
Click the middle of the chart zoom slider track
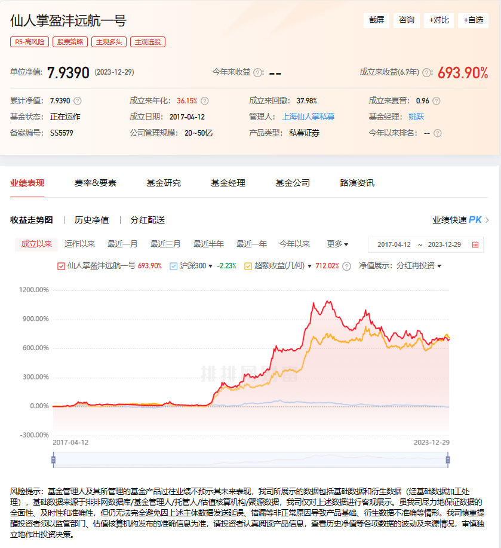[x=251, y=460]
